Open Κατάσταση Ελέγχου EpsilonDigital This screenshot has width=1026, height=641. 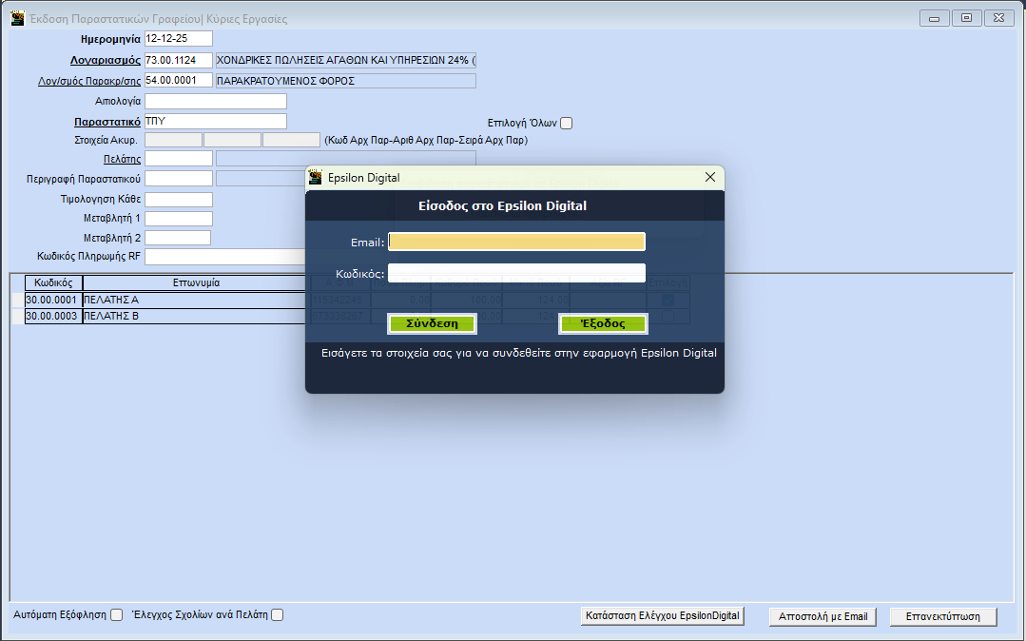662,616
